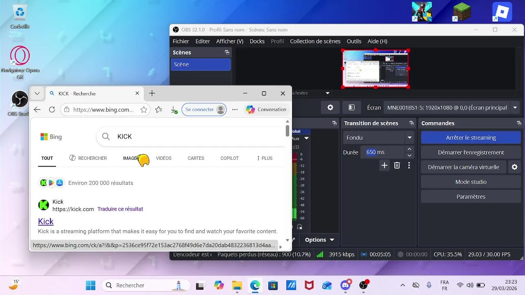525x295 pixels.
Task: Click Démarrer l'enregistrement button
Action: (x=471, y=152)
